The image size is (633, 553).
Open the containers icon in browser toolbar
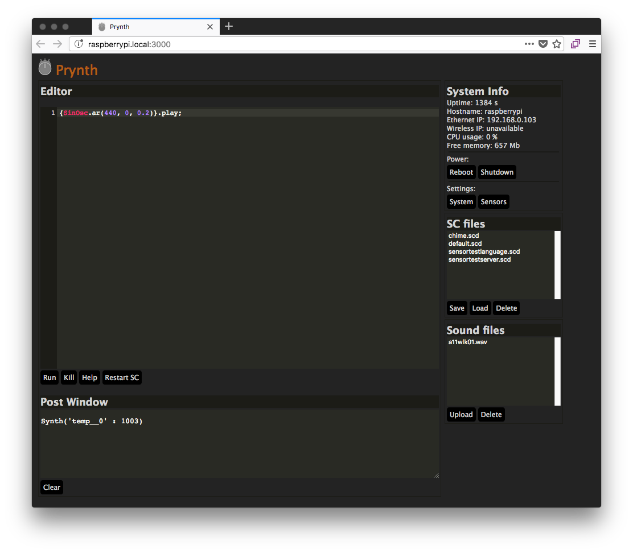(576, 44)
